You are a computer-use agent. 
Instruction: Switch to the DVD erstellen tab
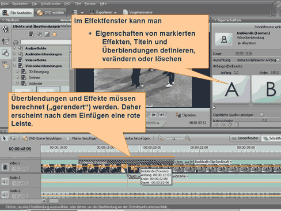pos(51,13)
